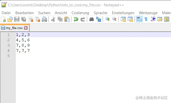Select the my_file.csv tab
The width and height of the screenshot is (171, 103).
point(14,28)
